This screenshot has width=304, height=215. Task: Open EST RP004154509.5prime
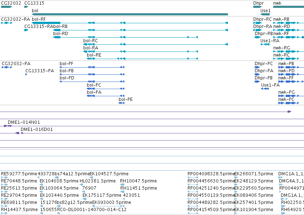pyautogui.click(x=211, y=210)
